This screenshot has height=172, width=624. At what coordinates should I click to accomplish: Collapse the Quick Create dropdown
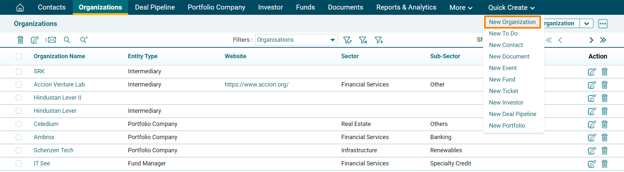click(511, 8)
